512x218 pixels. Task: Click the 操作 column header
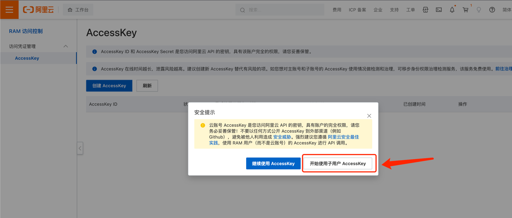coord(463,104)
